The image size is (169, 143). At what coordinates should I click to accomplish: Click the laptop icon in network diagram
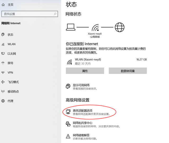tap(71, 27)
